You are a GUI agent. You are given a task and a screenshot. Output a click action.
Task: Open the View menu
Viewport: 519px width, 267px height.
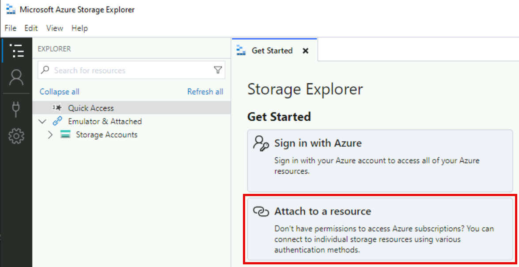[x=55, y=28]
